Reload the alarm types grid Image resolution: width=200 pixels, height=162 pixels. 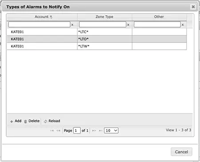click(x=52, y=121)
